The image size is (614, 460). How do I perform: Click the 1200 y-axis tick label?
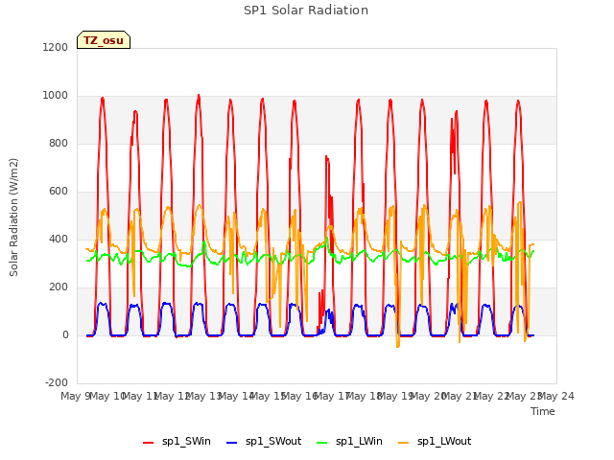tap(56, 47)
